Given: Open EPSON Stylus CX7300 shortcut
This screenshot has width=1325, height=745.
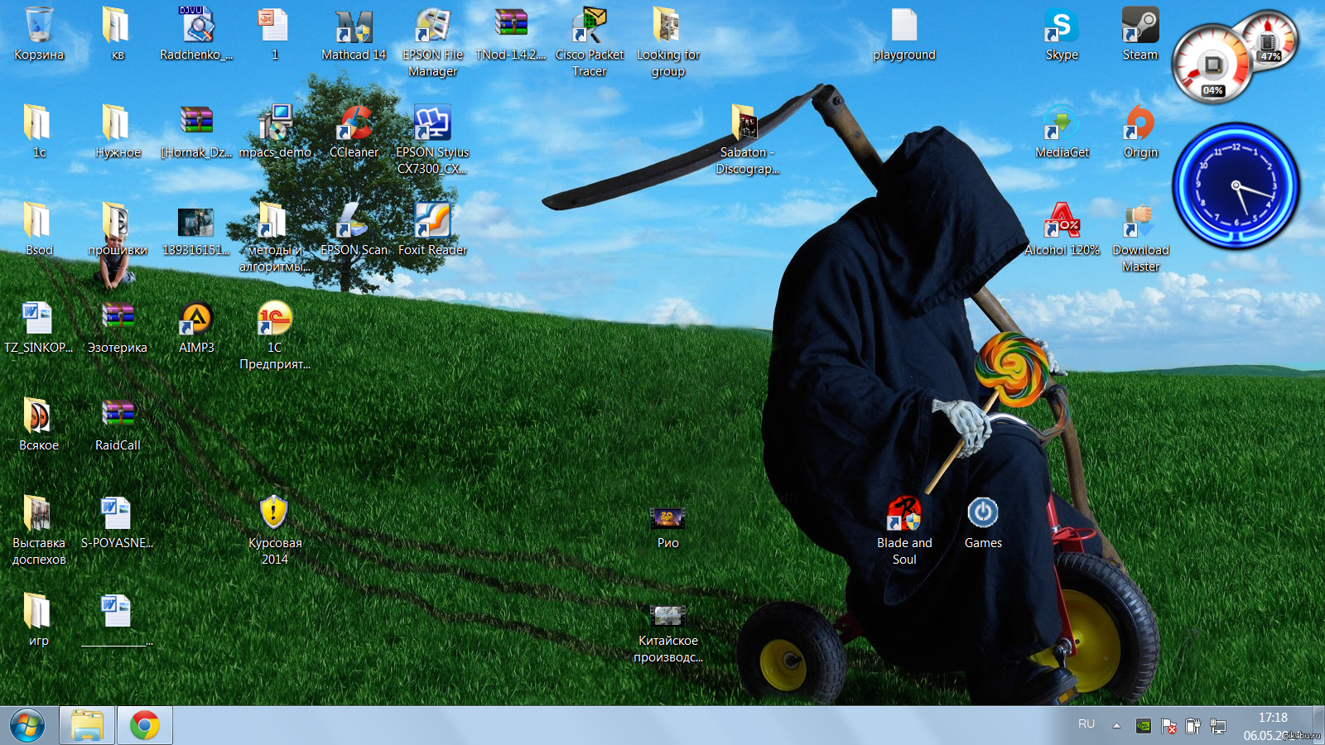Looking at the screenshot, I should pos(432,140).
